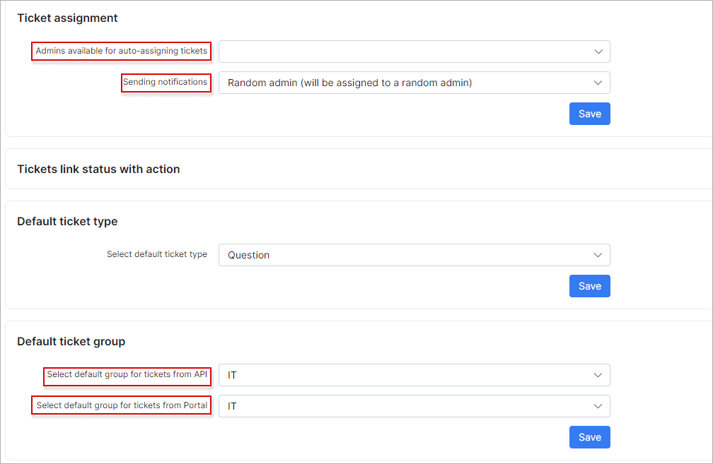Click the 'Ticket assignment' section heading
The image size is (713, 464).
(67, 18)
